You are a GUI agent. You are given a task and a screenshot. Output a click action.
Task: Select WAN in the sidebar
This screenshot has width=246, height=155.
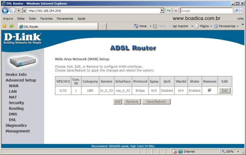(13, 86)
